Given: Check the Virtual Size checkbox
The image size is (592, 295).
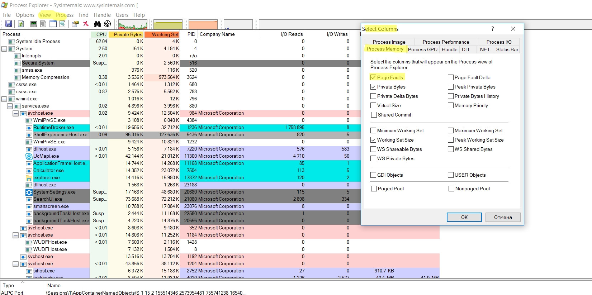Looking at the screenshot, I should point(373,105).
